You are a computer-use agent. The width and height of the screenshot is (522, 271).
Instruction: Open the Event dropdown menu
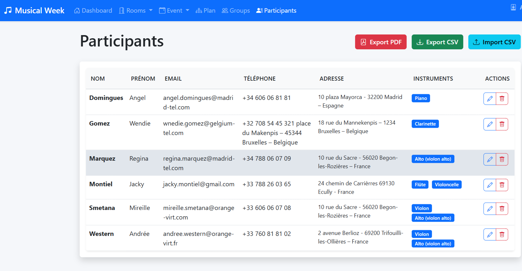click(174, 10)
